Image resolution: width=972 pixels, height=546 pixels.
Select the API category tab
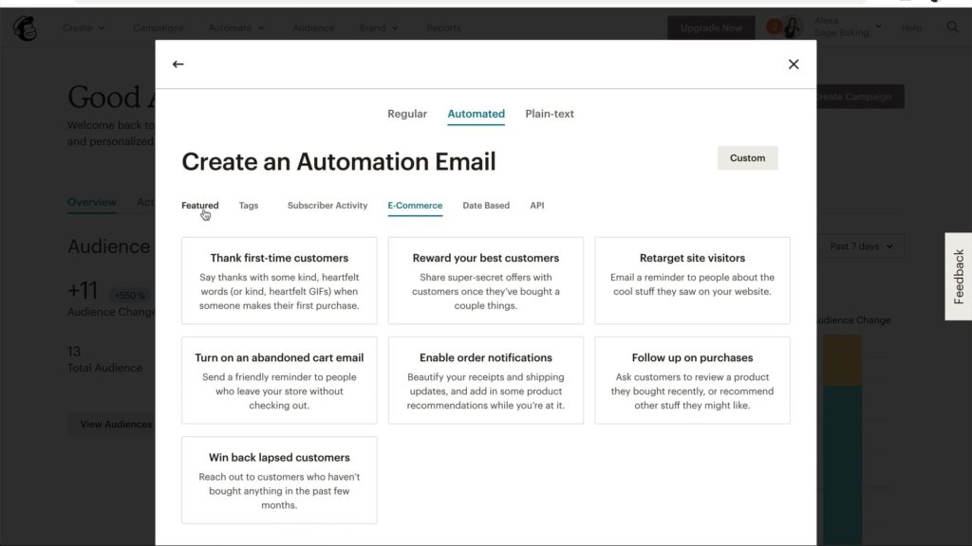[537, 206]
